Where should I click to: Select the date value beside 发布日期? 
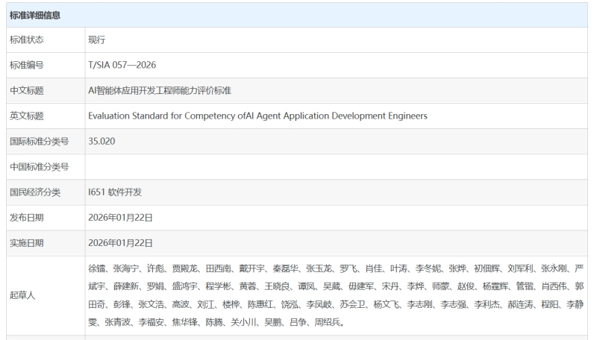(120, 218)
